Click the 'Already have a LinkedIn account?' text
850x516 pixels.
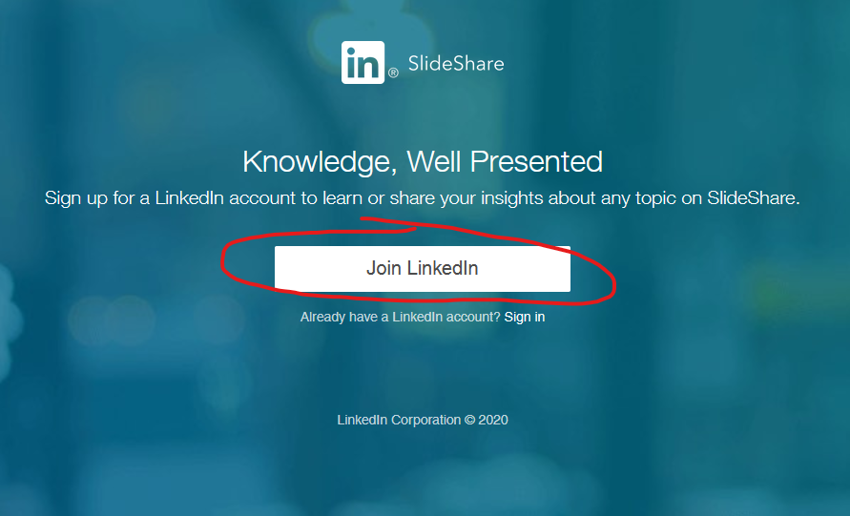400,317
